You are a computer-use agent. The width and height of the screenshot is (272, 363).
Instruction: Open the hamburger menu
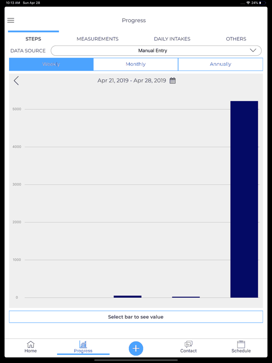11,20
